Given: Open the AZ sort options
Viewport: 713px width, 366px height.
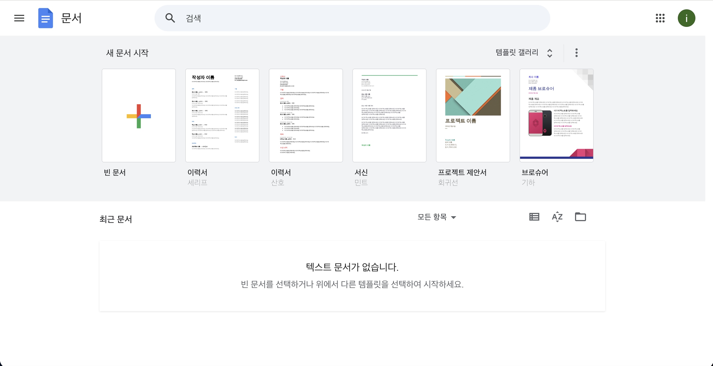Looking at the screenshot, I should [x=557, y=217].
